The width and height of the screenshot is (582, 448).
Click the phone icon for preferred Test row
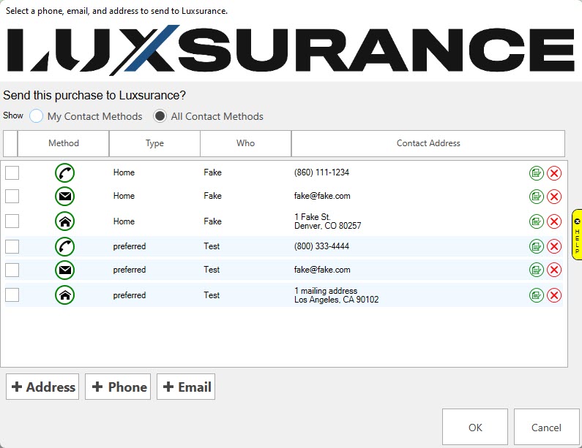pyautogui.click(x=64, y=247)
